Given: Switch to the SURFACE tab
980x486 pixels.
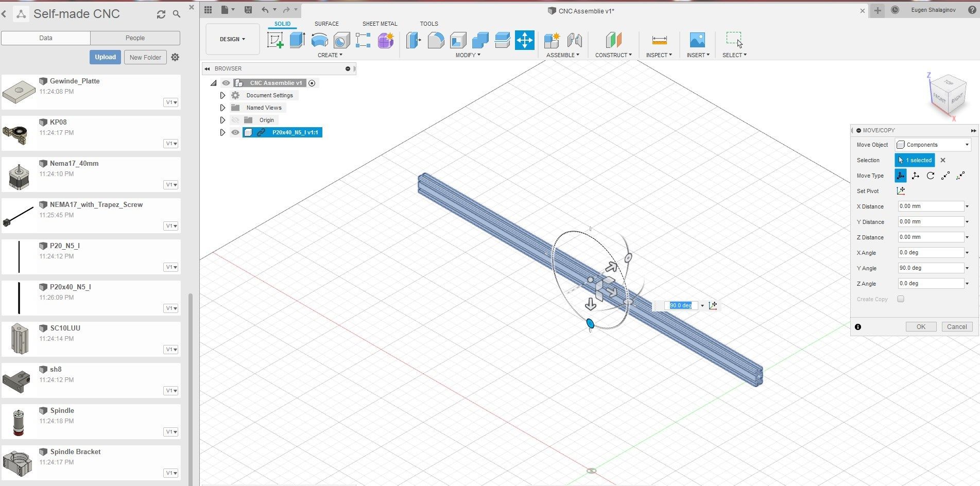Looking at the screenshot, I should [326, 23].
